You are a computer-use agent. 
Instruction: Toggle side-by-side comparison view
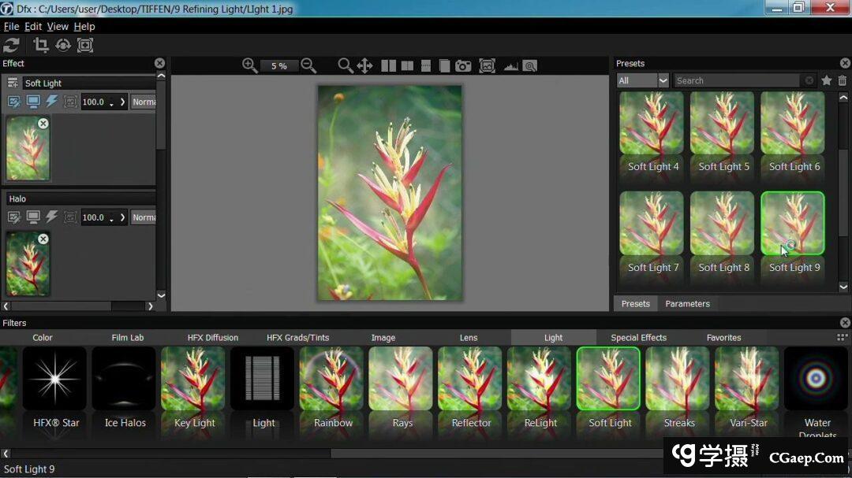point(388,66)
